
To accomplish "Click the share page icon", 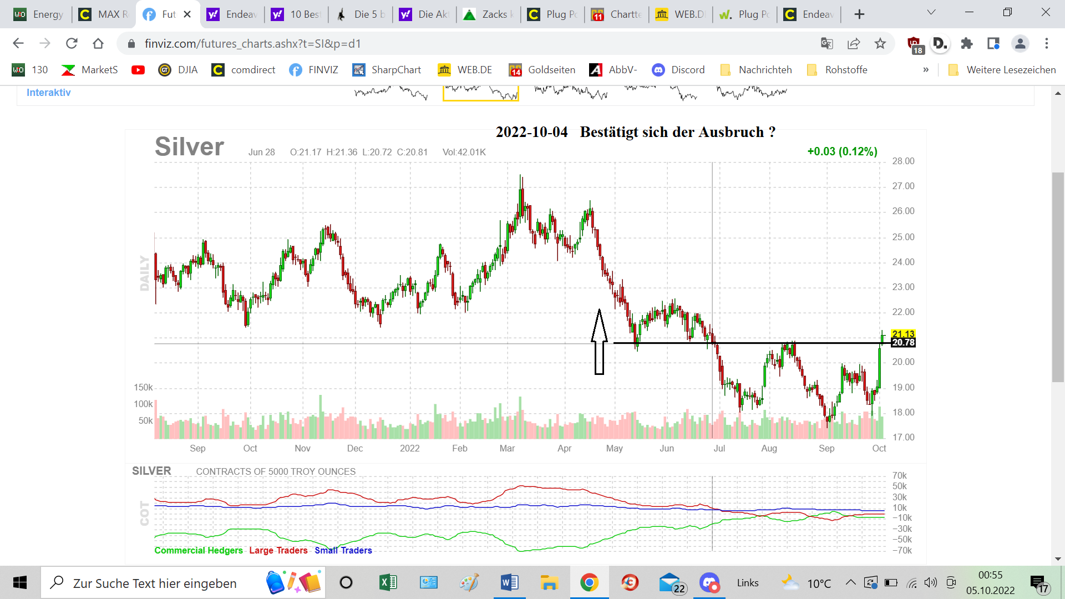I will click(854, 43).
